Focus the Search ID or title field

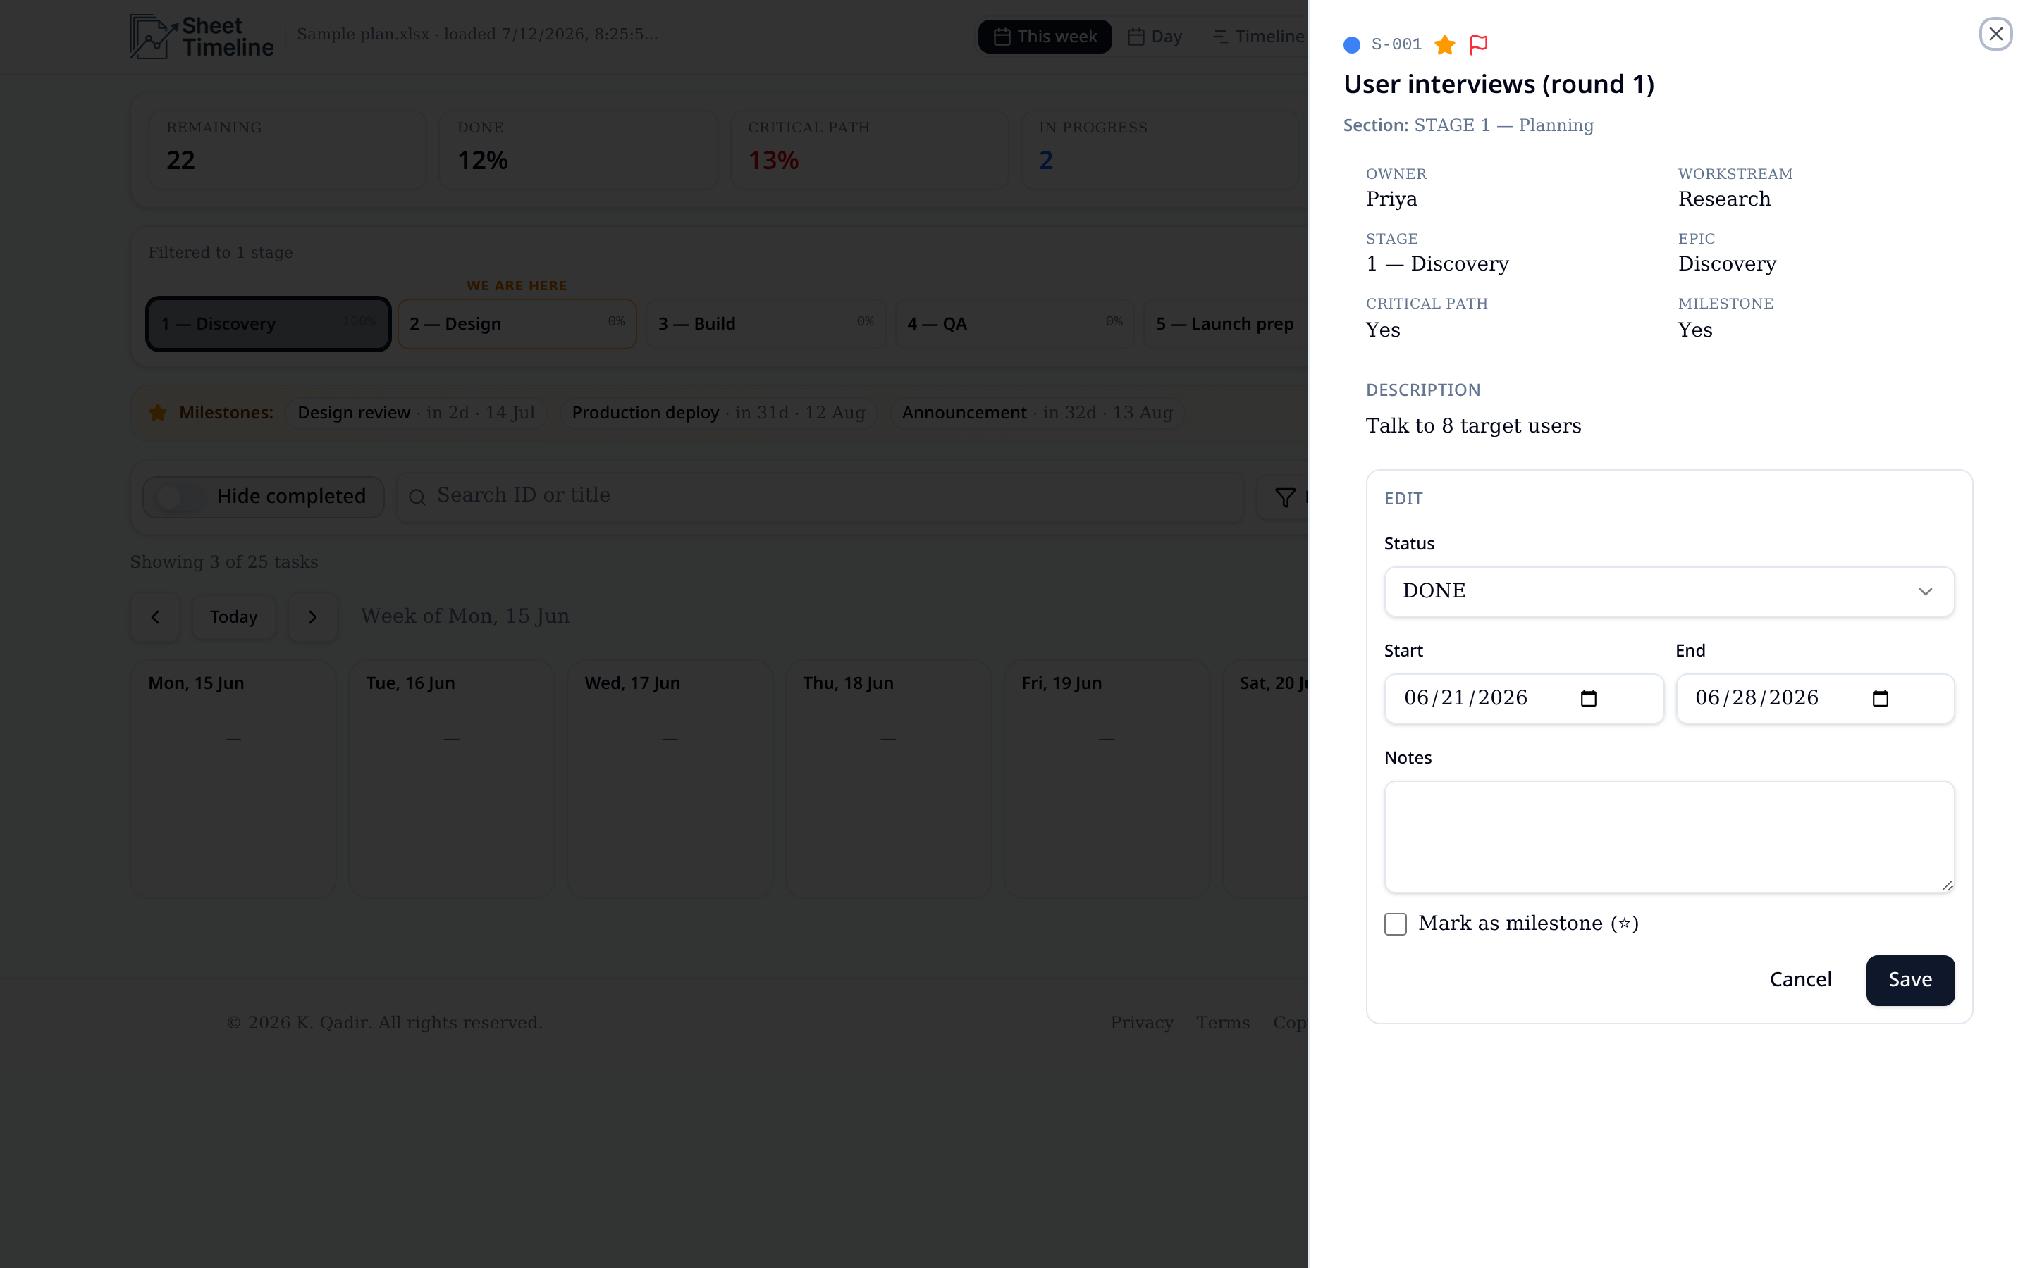(x=820, y=497)
